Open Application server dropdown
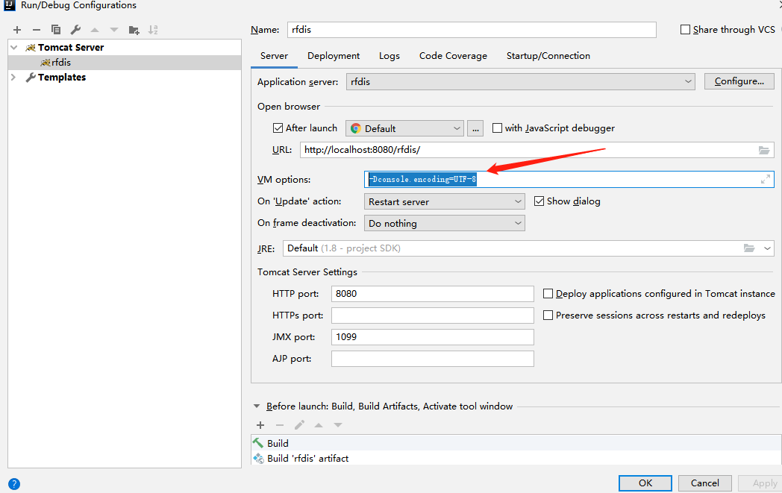The height and width of the screenshot is (493, 782). click(521, 82)
